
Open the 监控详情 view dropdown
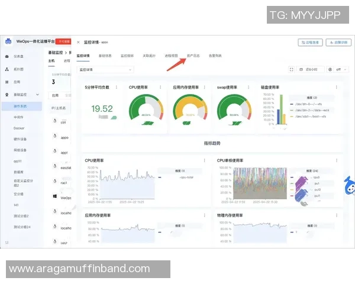(105, 70)
